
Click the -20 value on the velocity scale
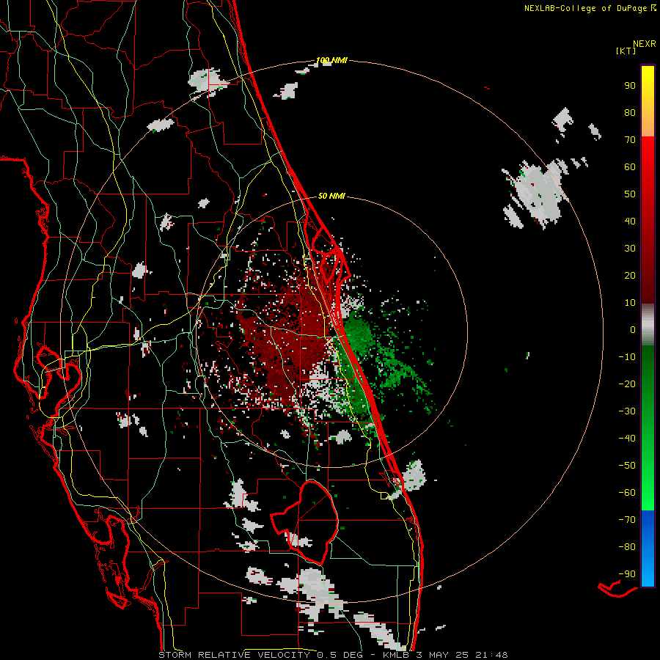tap(627, 384)
